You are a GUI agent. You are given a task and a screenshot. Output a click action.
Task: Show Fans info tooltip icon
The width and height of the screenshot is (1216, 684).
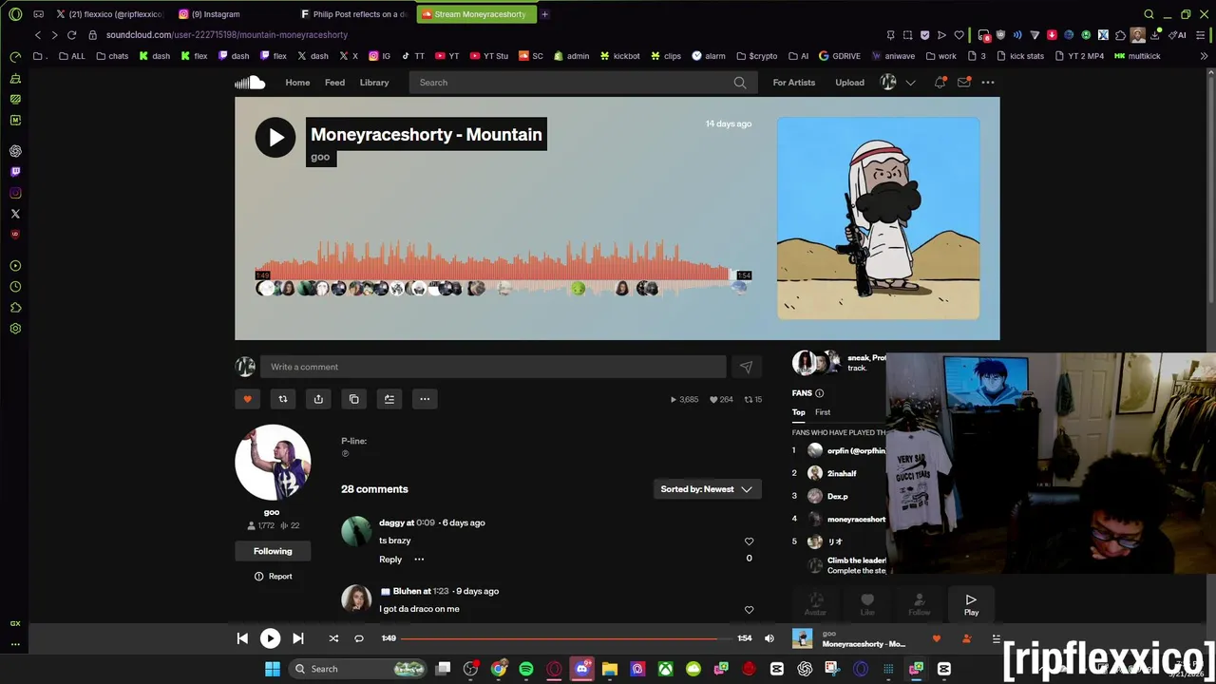[x=820, y=393]
